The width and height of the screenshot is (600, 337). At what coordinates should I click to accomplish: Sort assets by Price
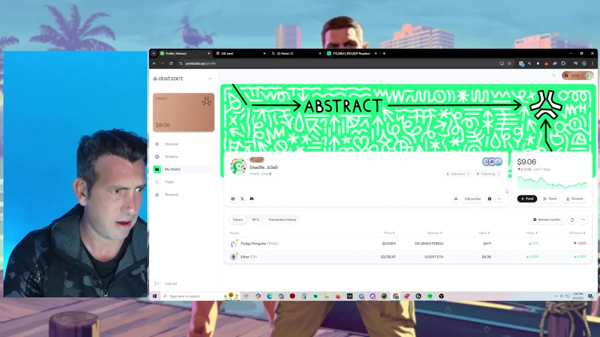pyautogui.click(x=389, y=233)
